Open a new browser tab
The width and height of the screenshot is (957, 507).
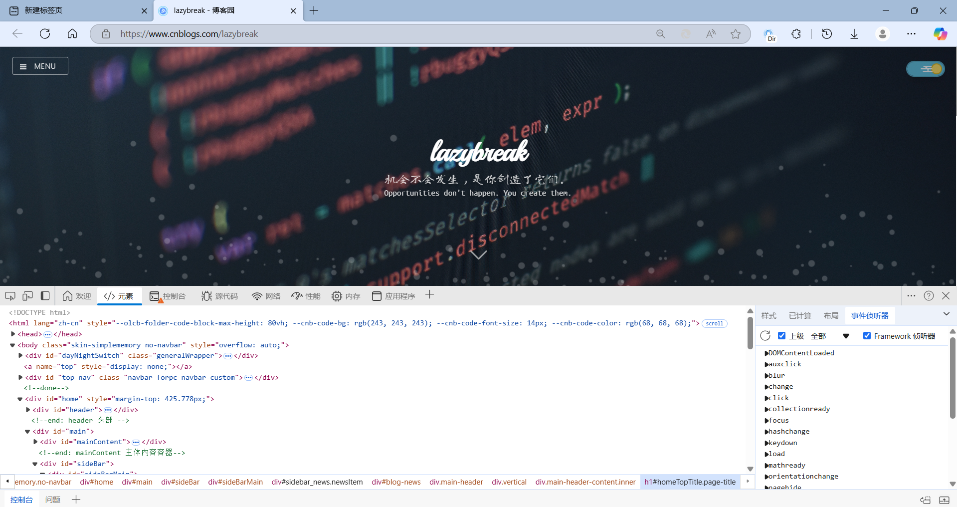(x=314, y=10)
